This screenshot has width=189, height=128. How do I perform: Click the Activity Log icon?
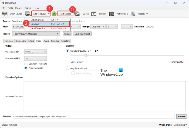(x=111, y=14)
